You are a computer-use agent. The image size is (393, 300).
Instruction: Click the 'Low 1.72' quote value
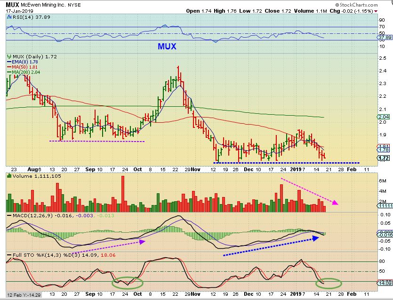point(250,11)
